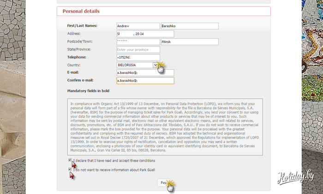Click the State/Province input field
The width and height of the screenshot is (323, 194).
(137, 49)
